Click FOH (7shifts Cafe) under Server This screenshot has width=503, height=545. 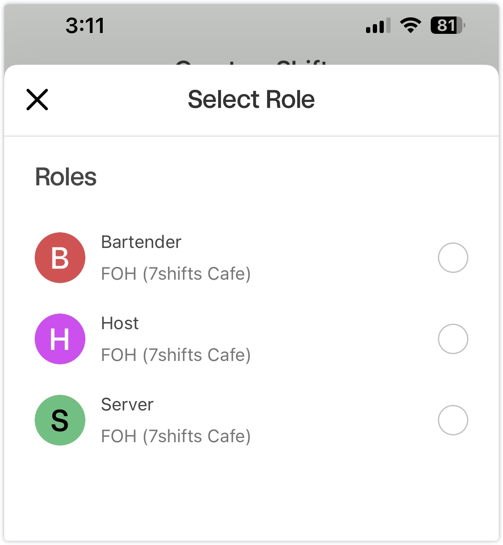pyautogui.click(x=176, y=436)
